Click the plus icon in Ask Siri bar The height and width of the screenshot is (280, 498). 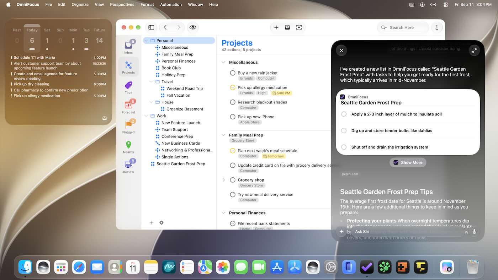click(341, 232)
